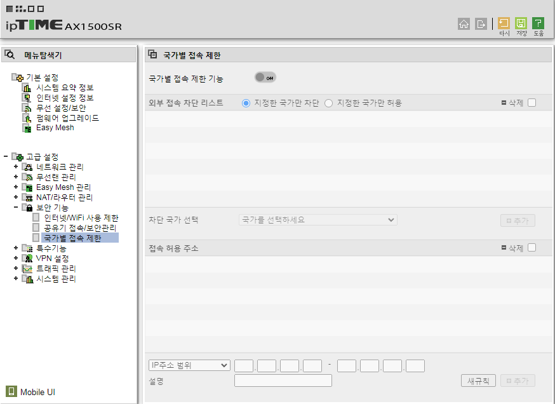This screenshot has width=555, height=404.
Task: Click VPN 설정 icon
Action: click(27, 259)
